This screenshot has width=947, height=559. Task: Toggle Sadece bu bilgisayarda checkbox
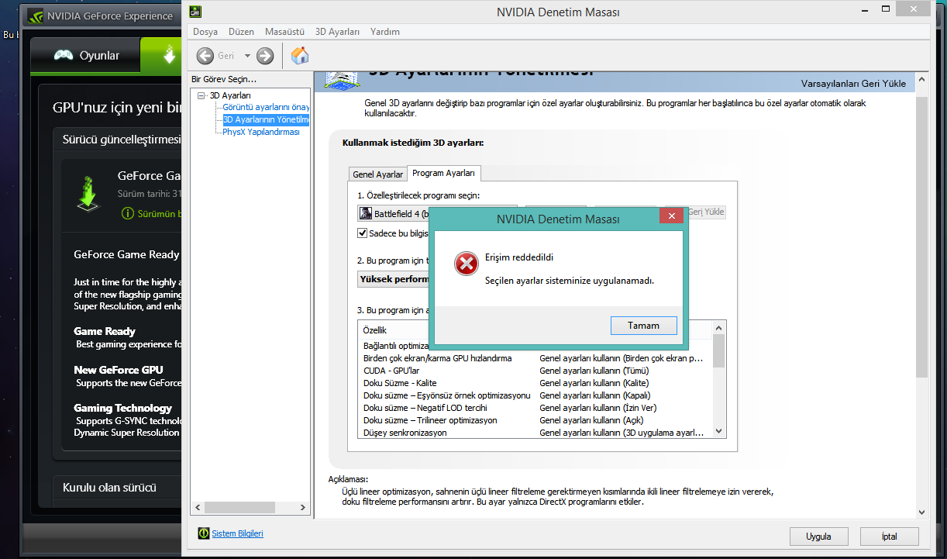pyautogui.click(x=363, y=233)
